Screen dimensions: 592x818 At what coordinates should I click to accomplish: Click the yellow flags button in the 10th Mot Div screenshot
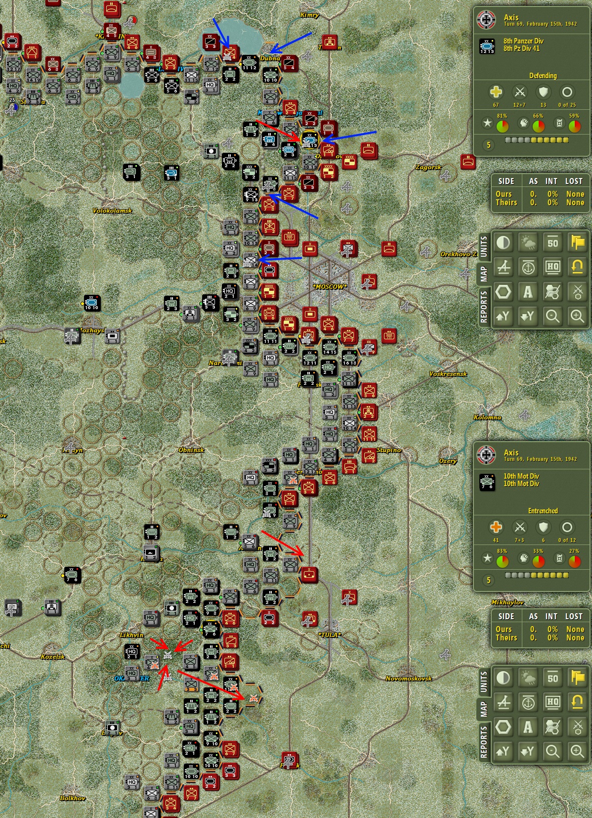(x=577, y=678)
